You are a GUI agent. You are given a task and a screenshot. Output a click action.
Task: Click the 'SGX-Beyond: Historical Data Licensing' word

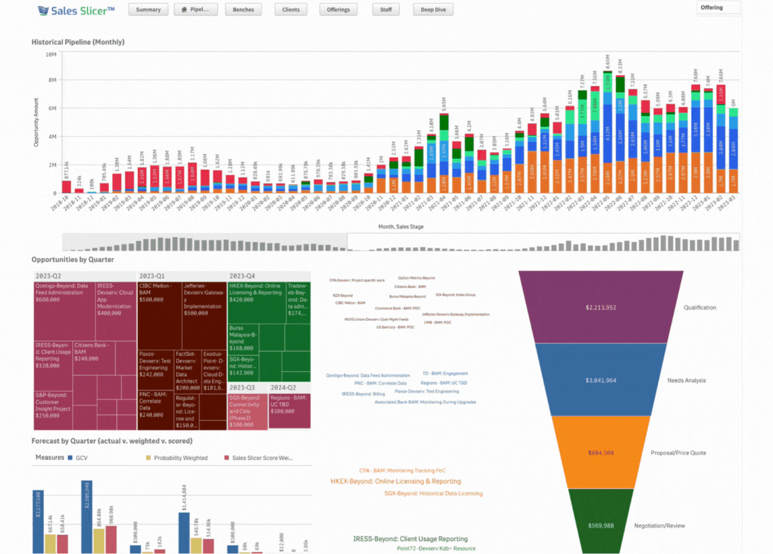(x=433, y=493)
